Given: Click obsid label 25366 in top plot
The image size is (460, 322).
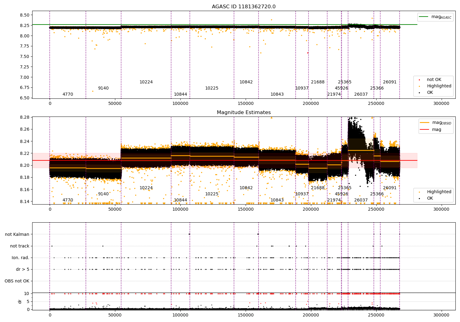Looking at the screenshot, I should (x=377, y=88).
